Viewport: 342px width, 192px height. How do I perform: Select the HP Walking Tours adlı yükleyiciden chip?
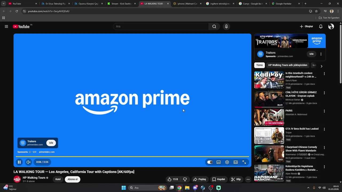[288, 65]
